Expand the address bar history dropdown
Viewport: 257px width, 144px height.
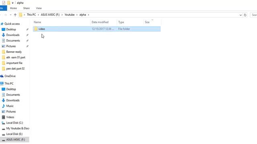(241, 15)
